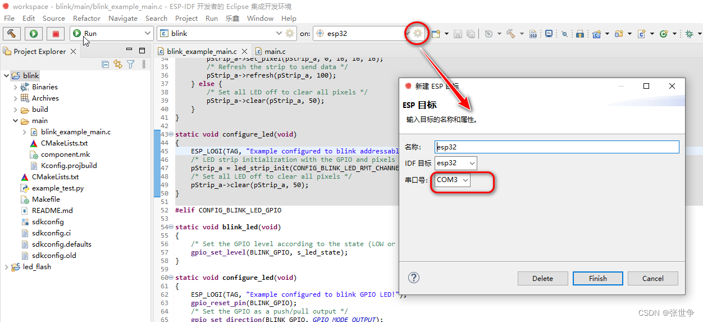Open the Project Explorer view menu dots
The height and width of the screenshot is (322, 703).
(x=144, y=65)
